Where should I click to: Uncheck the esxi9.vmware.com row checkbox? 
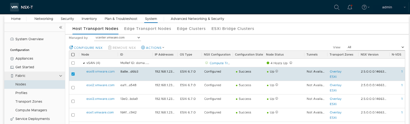[x=73, y=74]
